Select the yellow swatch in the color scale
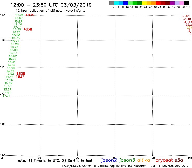The height and width of the screenshot is (168, 192). coord(144,3)
